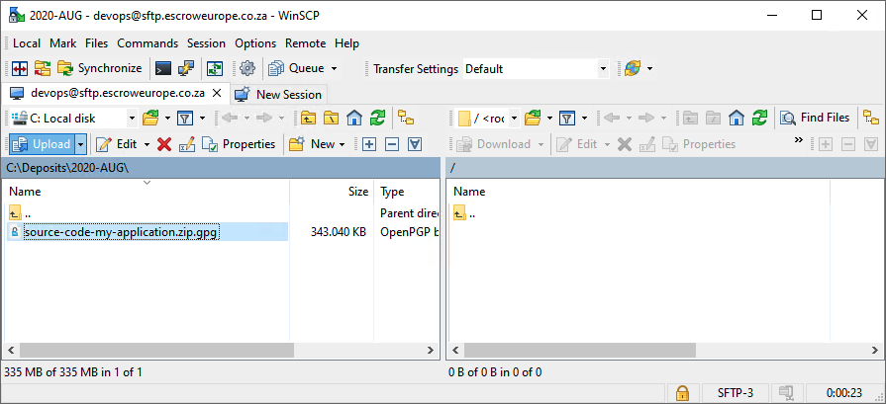Click local panel Open Directory folder icon
Screen dimensions: 886x404
pyautogui.click(x=150, y=119)
